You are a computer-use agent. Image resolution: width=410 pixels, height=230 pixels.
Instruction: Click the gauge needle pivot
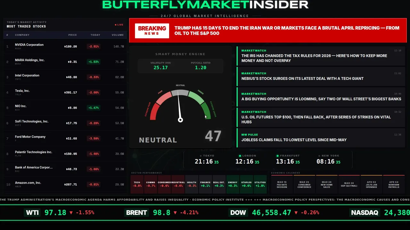point(180,120)
